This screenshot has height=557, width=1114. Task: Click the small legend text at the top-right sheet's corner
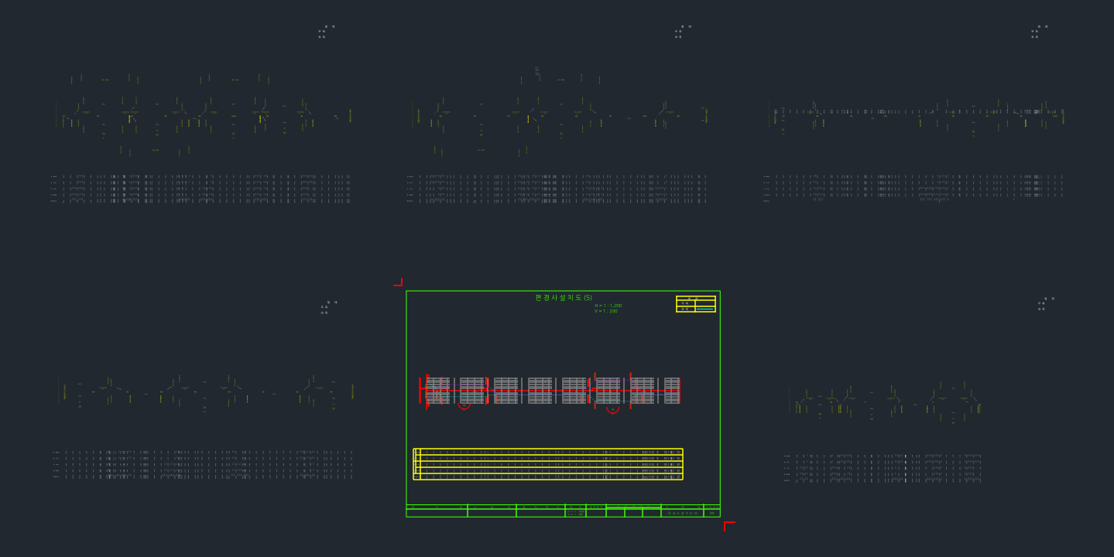(1037, 32)
